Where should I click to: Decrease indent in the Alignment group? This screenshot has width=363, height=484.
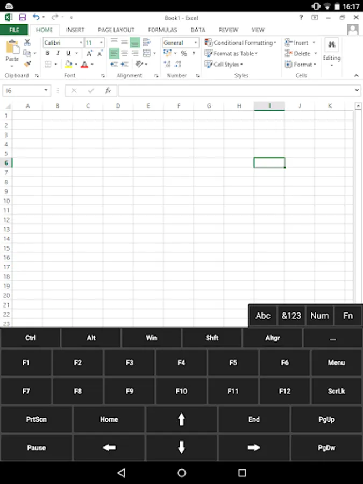coord(114,64)
